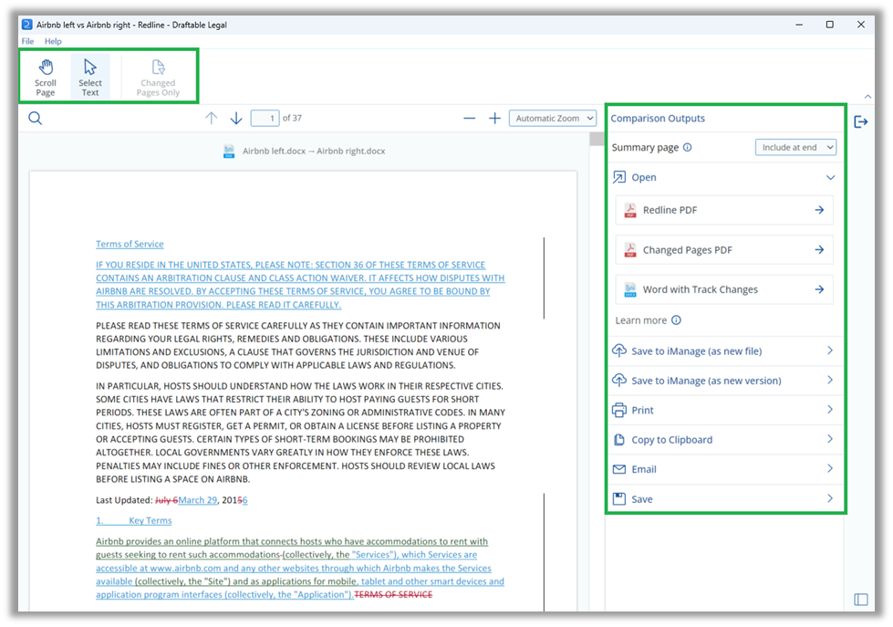Expand Save to iManage (as new version)
Viewport: 893px width, 627px height.
point(724,381)
